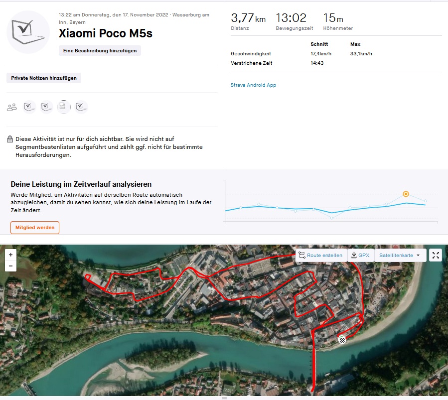This screenshot has width=448, height=400.
Task: Click Eine Beschreibung hinzufügen
Action: [x=100, y=51]
